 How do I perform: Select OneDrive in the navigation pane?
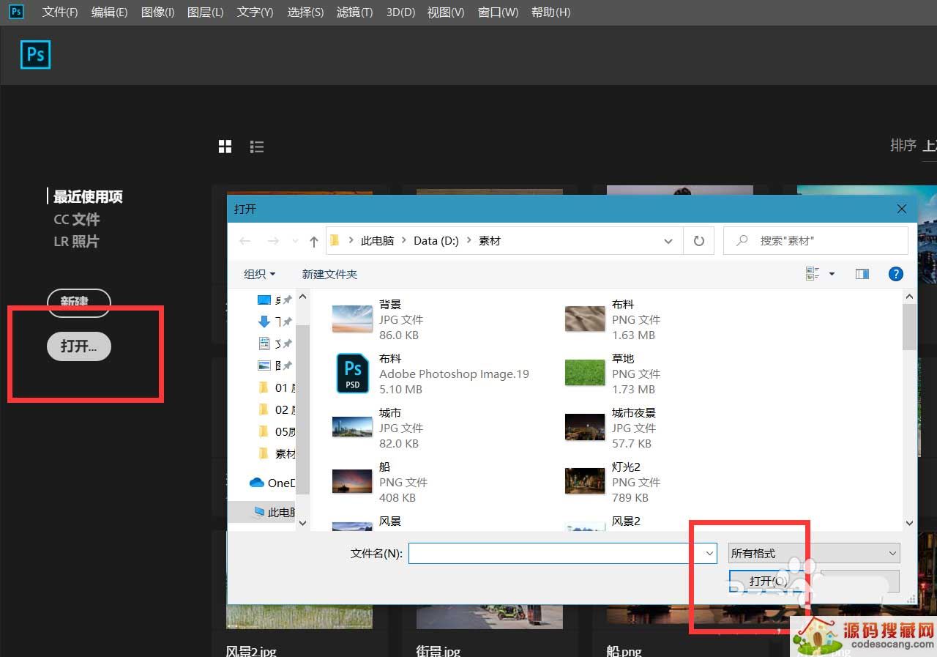(x=272, y=483)
